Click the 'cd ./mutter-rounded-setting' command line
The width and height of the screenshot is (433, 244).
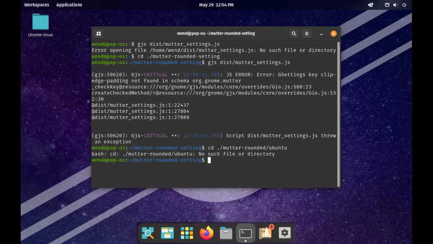coord(156,56)
